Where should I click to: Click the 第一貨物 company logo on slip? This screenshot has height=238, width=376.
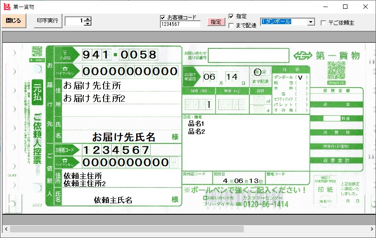[x=327, y=56]
